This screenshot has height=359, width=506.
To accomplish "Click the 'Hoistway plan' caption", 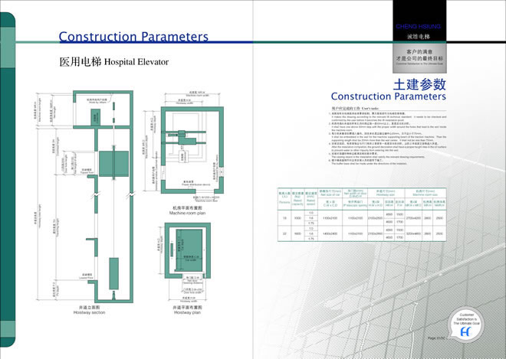I will (188, 312).
